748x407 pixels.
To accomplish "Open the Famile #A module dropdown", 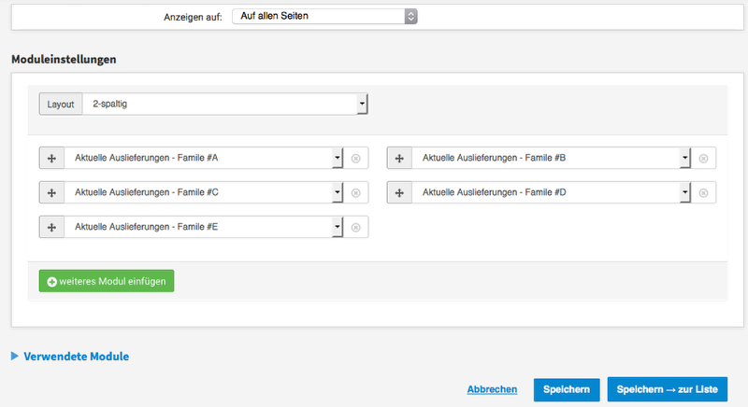I will [x=204, y=158].
